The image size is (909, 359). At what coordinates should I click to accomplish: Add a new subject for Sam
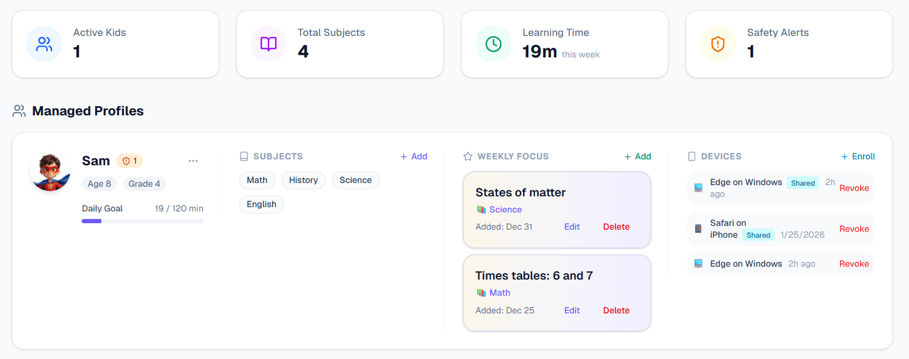click(x=414, y=157)
